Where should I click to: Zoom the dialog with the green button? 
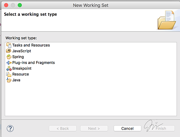[x=20, y=5]
